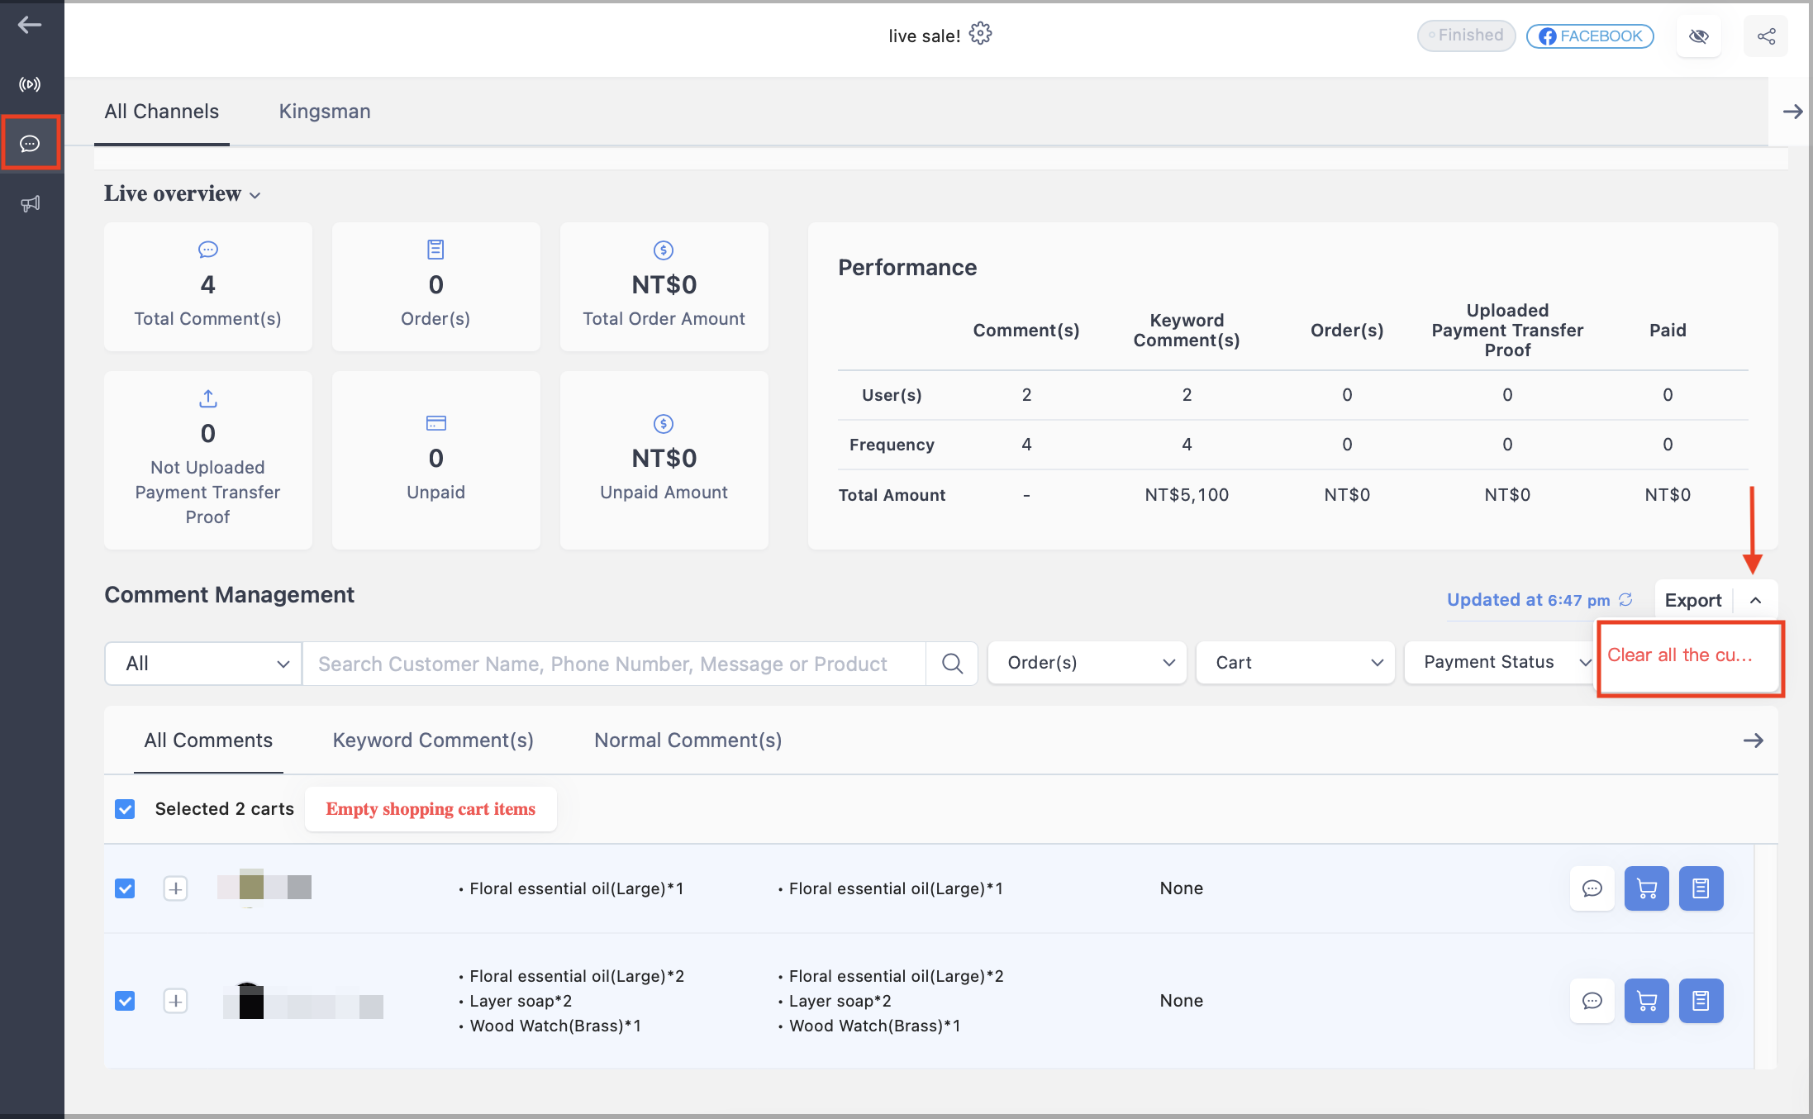Open the megaphone icon in left sidebar

click(x=30, y=203)
